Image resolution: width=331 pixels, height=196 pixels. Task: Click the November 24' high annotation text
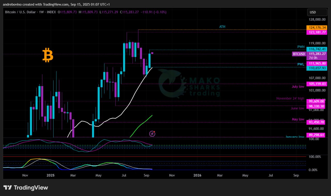pos(290,99)
